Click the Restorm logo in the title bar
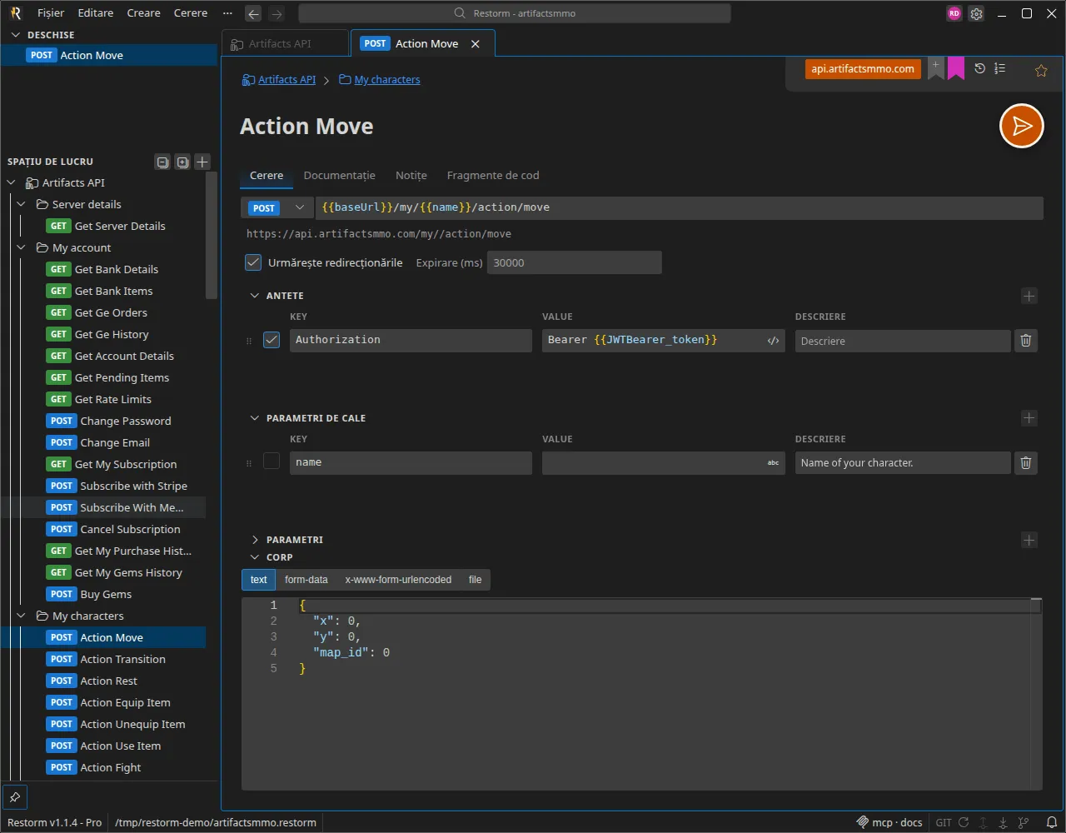This screenshot has width=1066, height=833. tap(15, 13)
